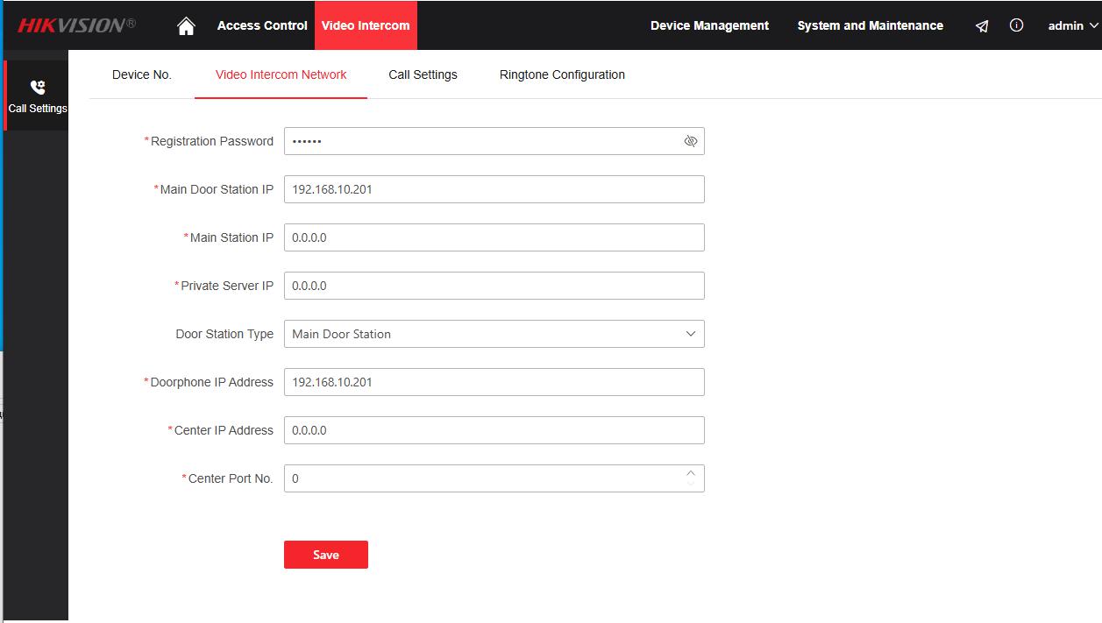Viewport: 1102px width, 623px height.
Task: Open the admin user dropdown
Action: [1072, 25]
